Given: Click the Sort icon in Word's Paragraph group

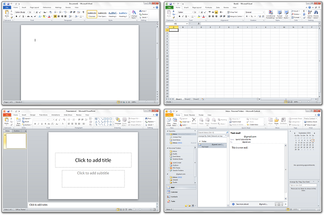Looking at the screenshot, I should pyautogui.click(x=79, y=12).
